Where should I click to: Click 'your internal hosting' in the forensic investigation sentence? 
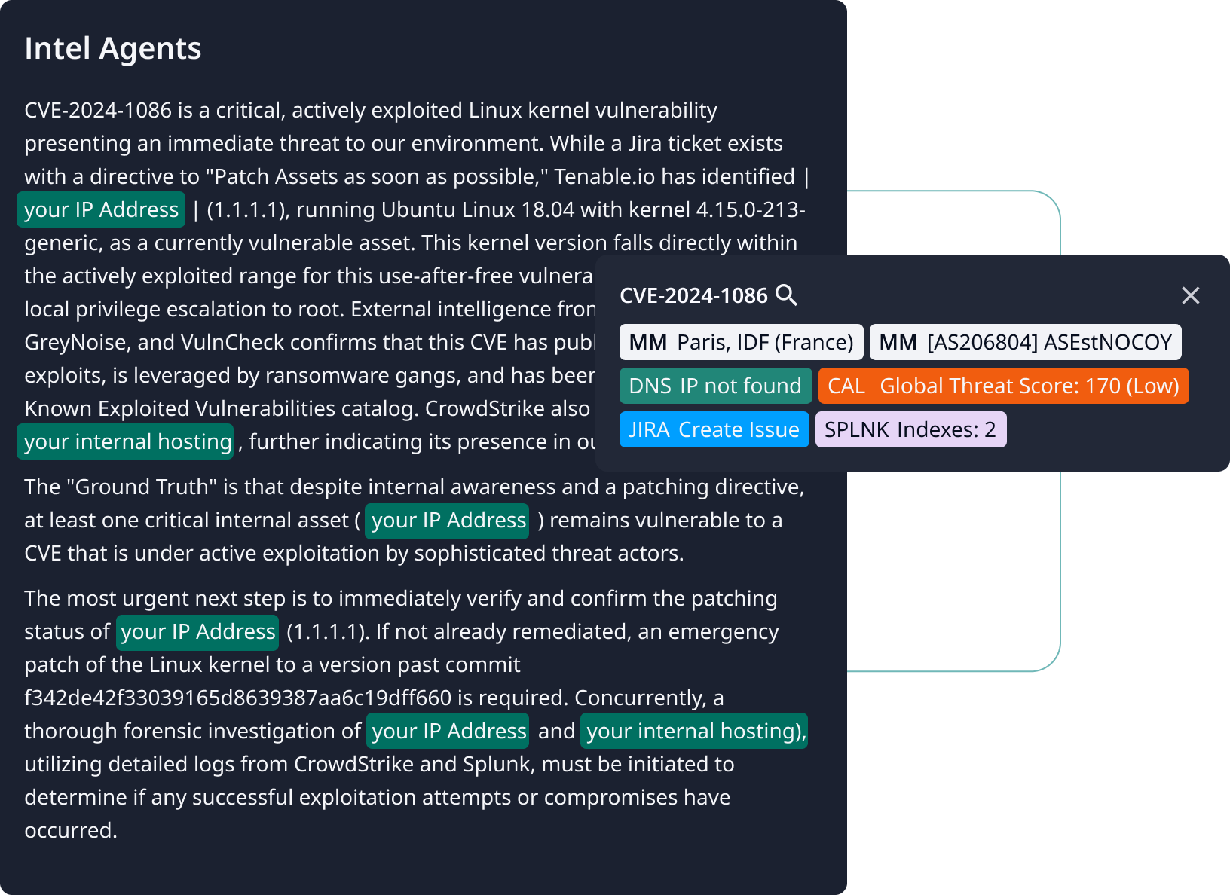694,731
